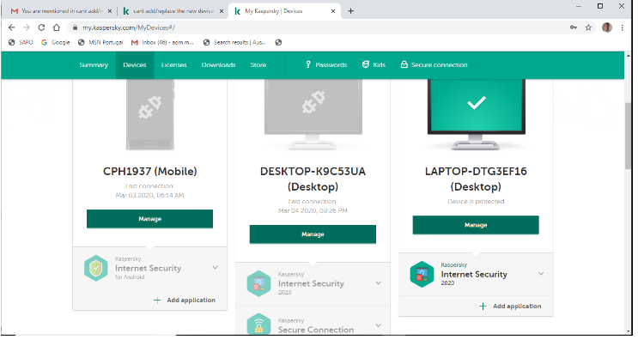Open the Google bookmark
The height and width of the screenshot is (340, 638).
click(56, 42)
